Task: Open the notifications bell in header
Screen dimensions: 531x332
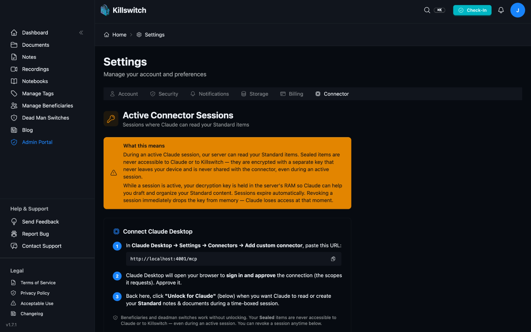Action: [501, 10]
